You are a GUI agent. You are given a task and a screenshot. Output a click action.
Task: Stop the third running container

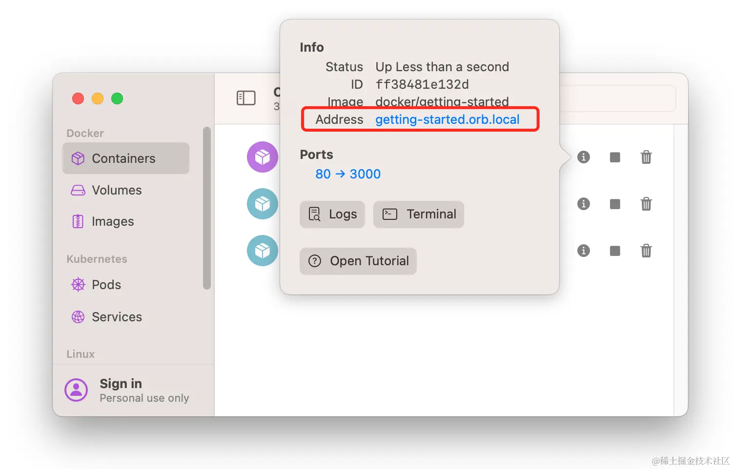[614, 251]
